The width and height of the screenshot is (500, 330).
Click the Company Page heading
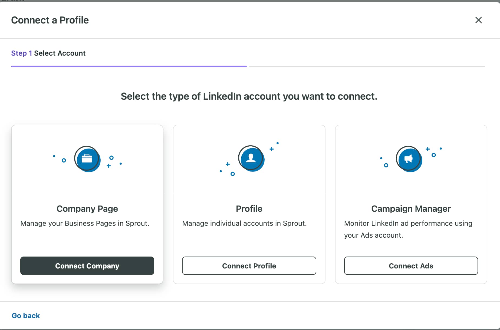click(87, 209)
